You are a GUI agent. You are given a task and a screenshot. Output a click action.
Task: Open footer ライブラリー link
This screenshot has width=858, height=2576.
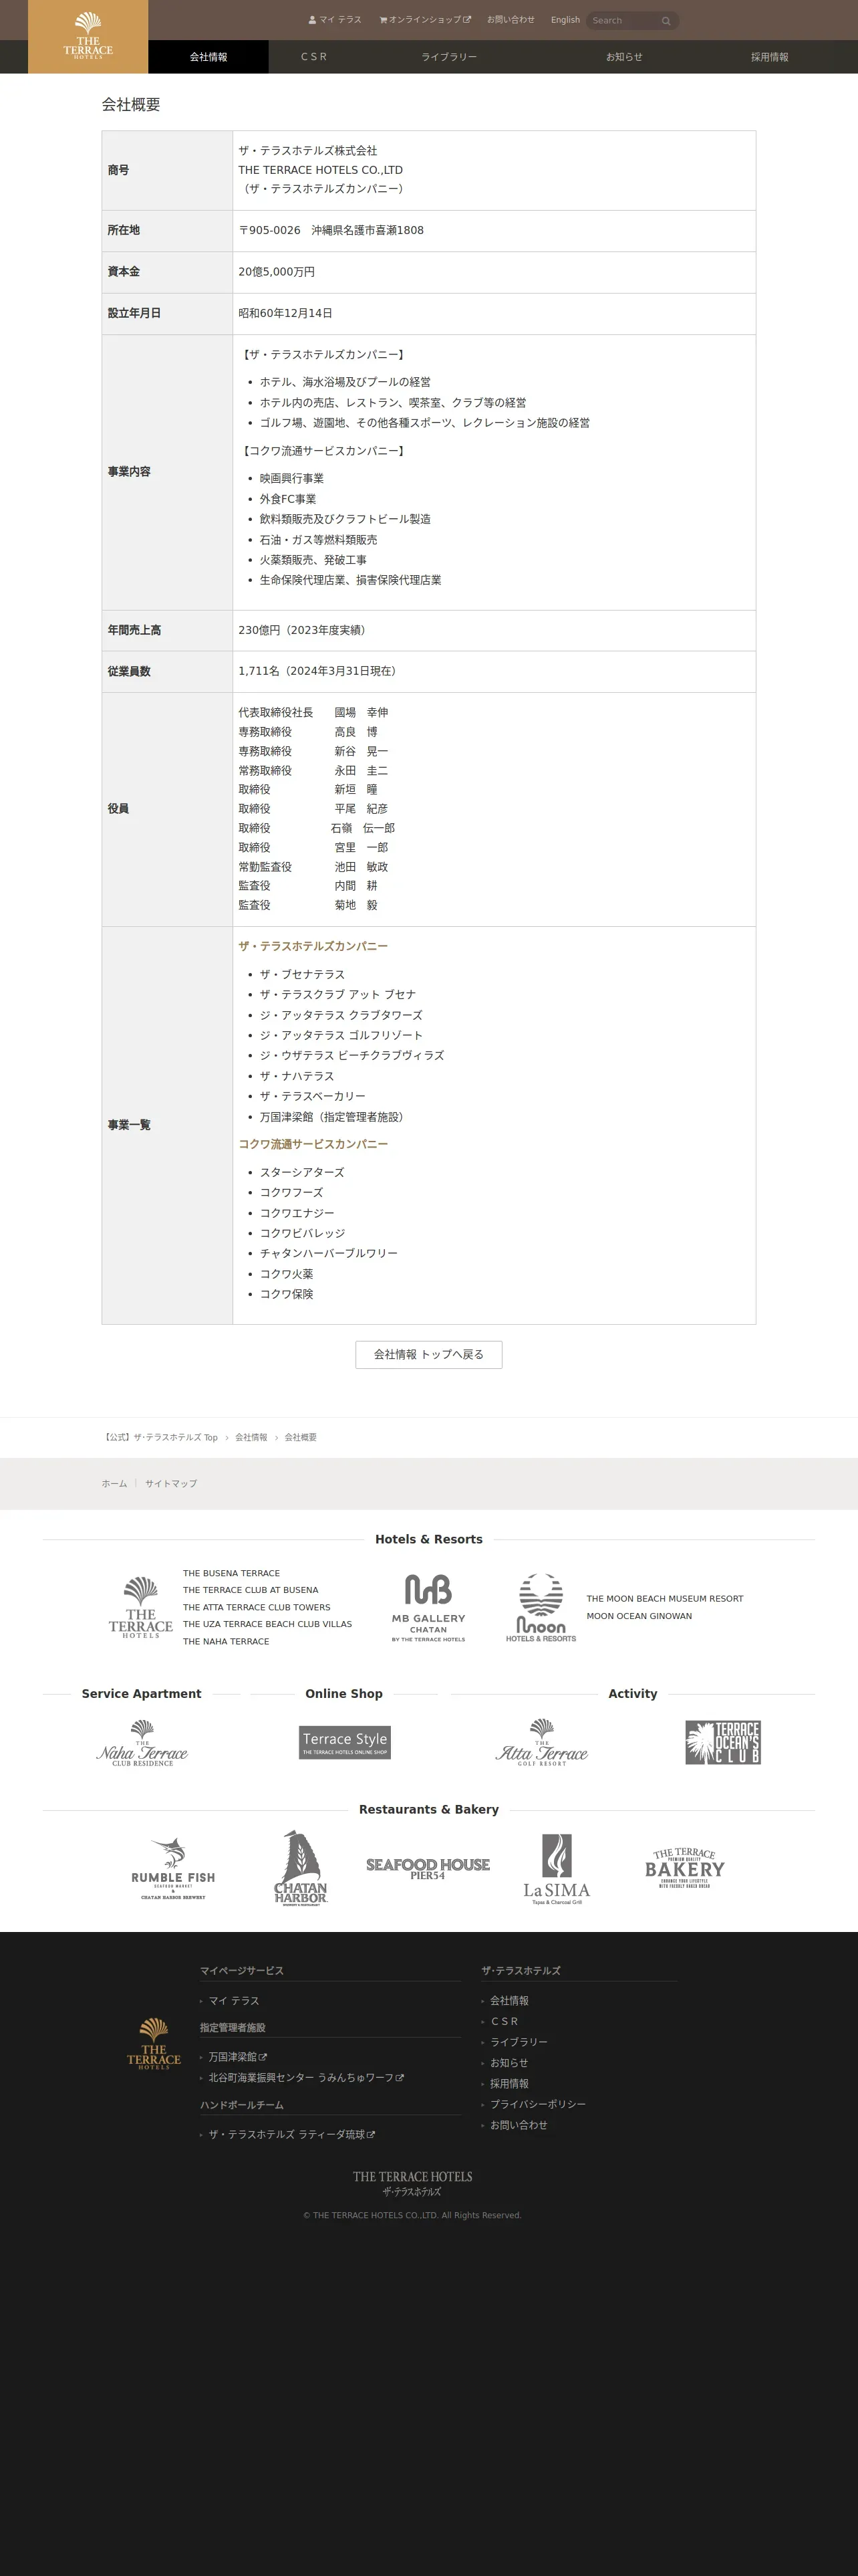point(519,2042)
